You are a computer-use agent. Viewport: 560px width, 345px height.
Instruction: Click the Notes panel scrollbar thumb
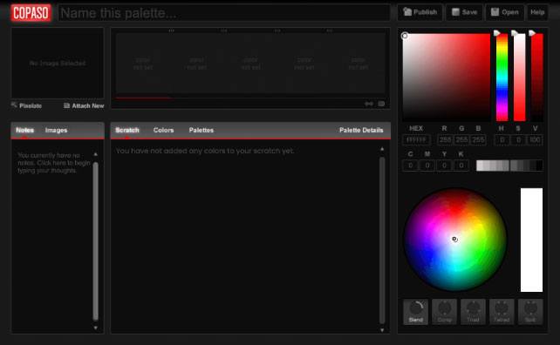point(95,240)
